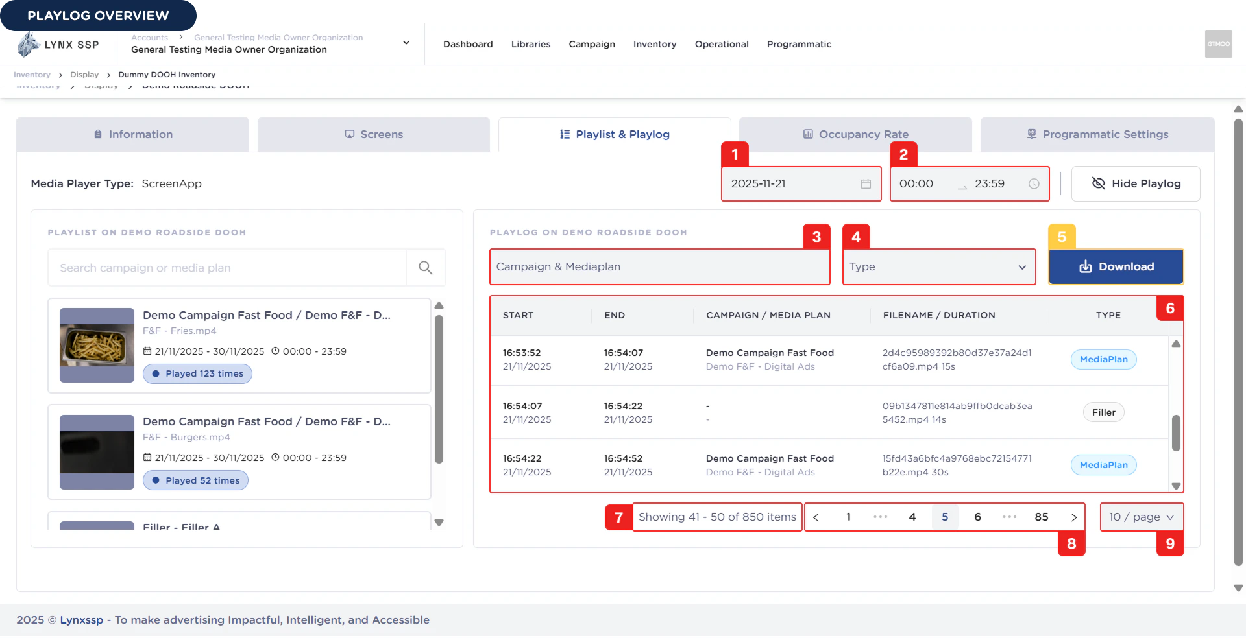This screenshot has height=638, width=1246.
Task: Click the CAMPAIGN / MEDIA PLAN column header
Action: pyautogui.click(x=768, y=315)
